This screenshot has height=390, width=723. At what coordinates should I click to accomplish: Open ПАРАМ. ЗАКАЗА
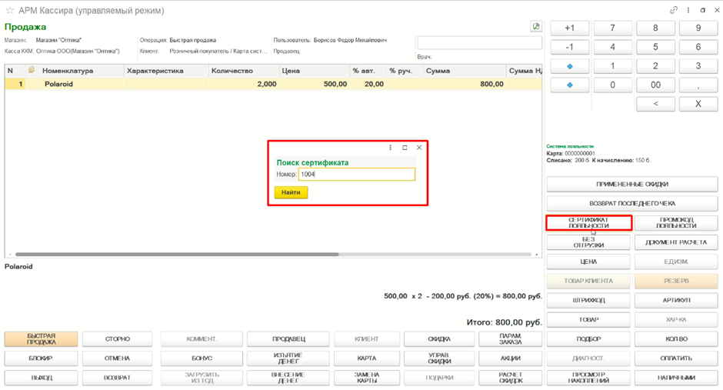tap(511, 338)
